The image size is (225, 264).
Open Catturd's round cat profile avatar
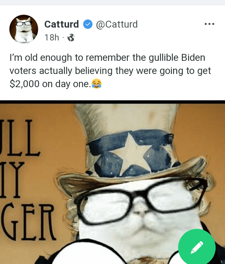[x=24, y=29]
